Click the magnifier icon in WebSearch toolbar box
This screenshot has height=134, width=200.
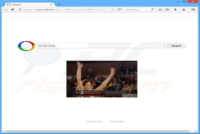click(152, 9)
